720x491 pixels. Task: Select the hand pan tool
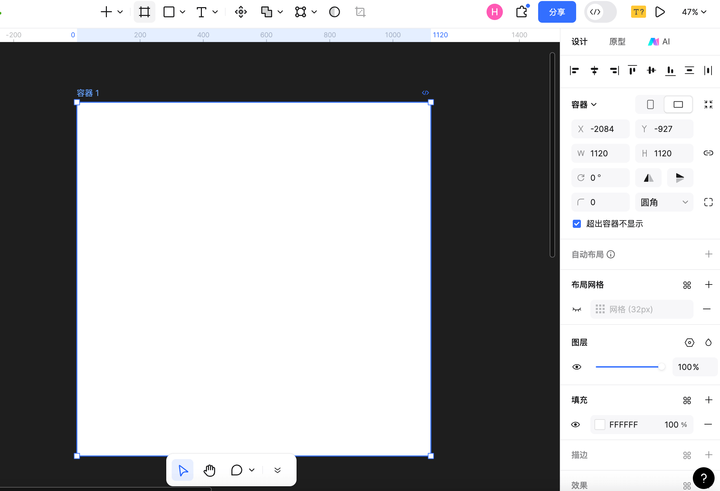click(209, 470)
